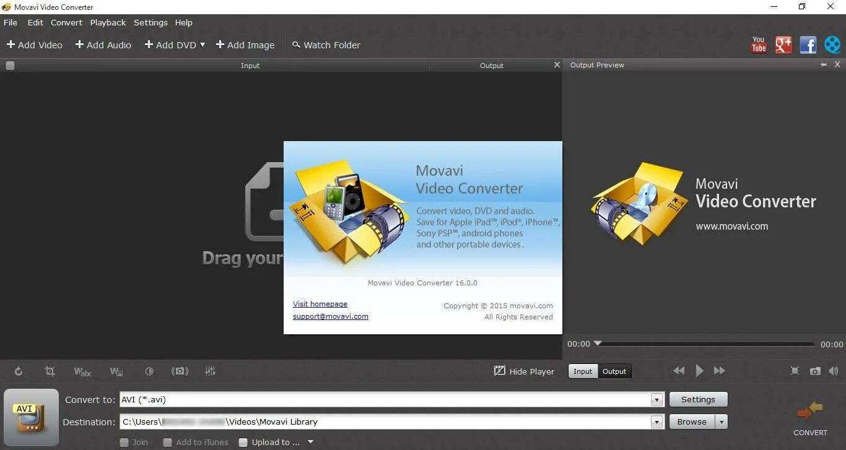Click the blue film reel icon

pyautogui.click(x=833, y=45)
